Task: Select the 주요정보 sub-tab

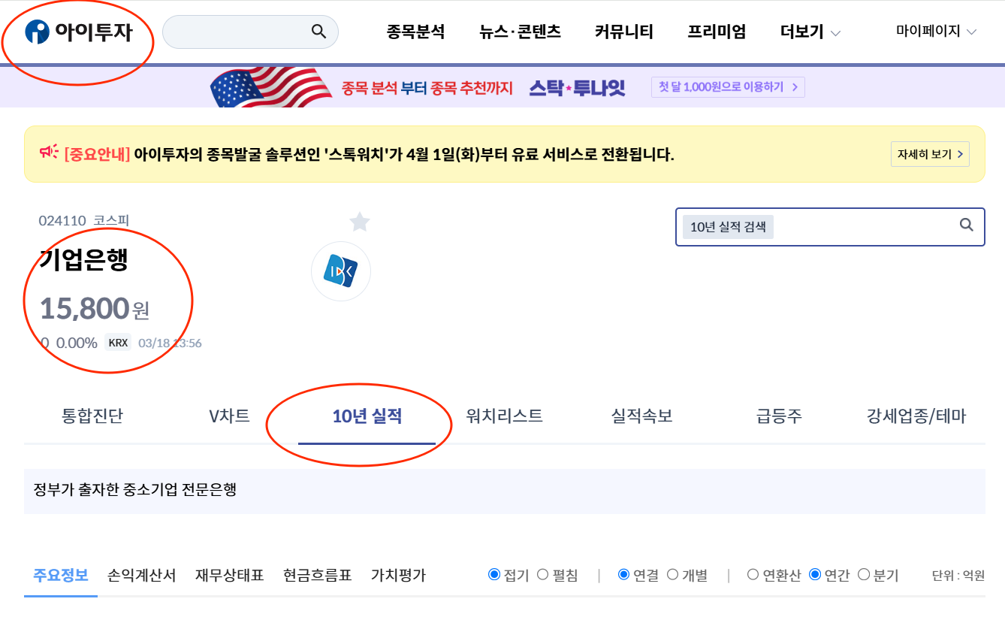Action: pos(61,576)
